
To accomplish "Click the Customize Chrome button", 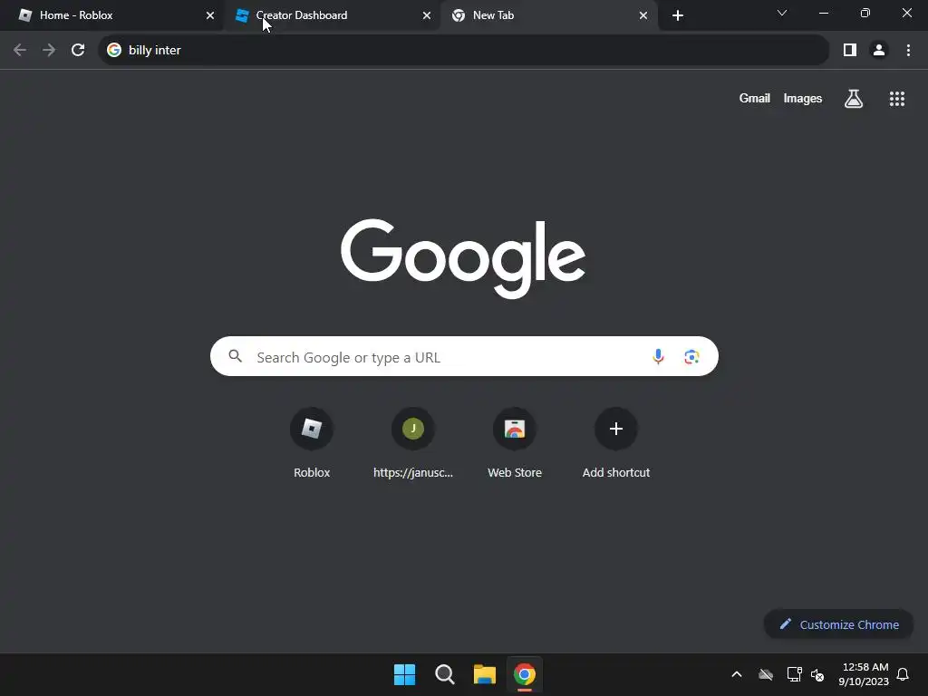I will (x=838, y=624).
